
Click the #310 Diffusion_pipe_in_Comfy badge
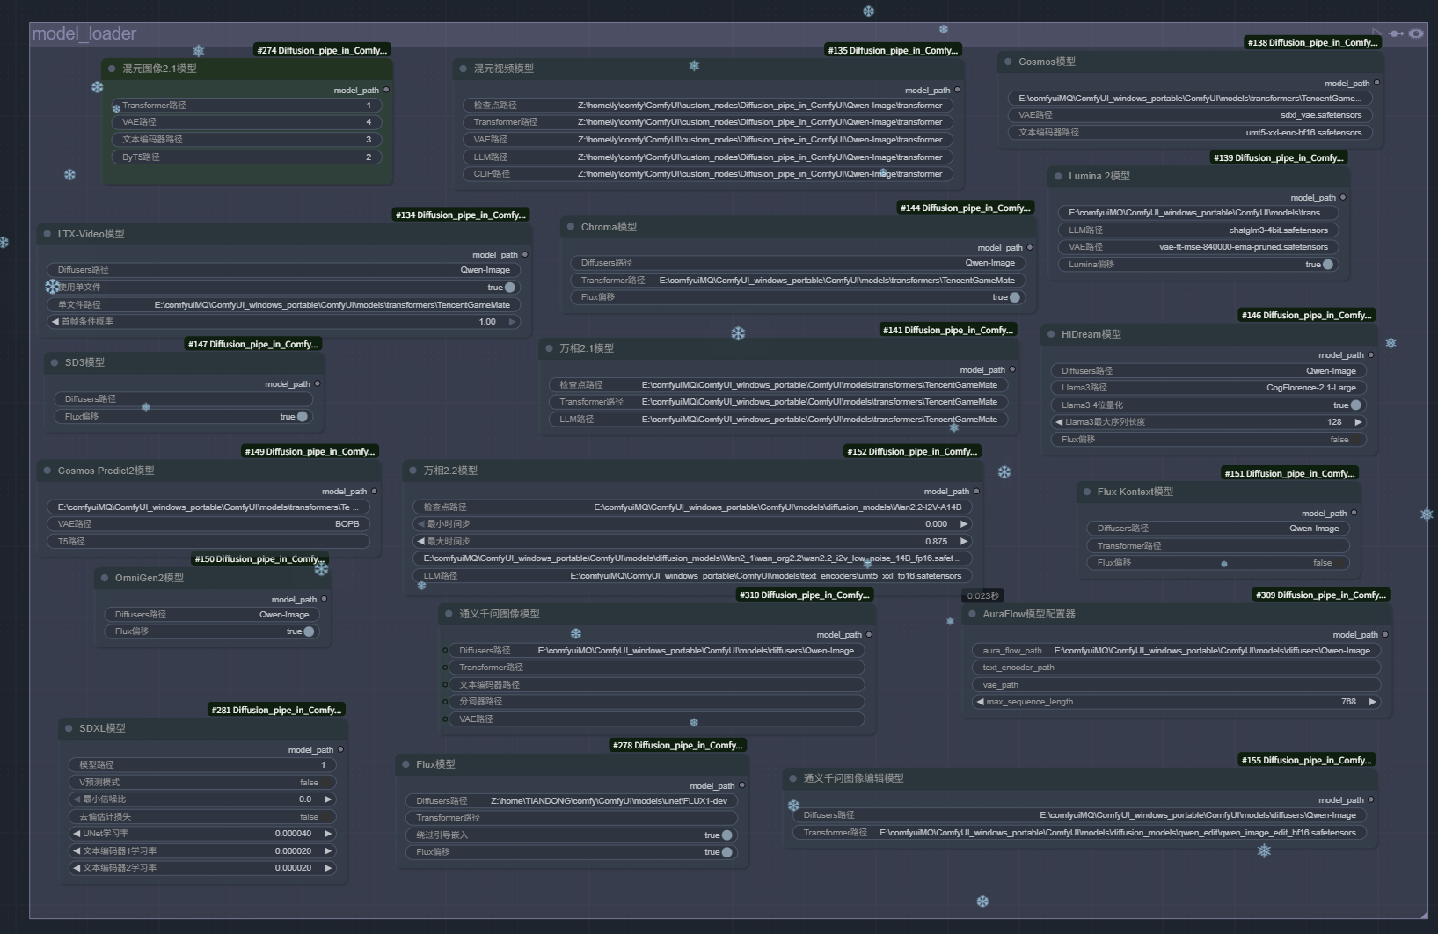point(805,595)
